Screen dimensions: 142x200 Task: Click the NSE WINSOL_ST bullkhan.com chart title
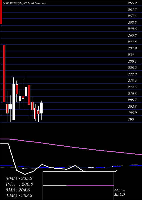tap(25, 3)
